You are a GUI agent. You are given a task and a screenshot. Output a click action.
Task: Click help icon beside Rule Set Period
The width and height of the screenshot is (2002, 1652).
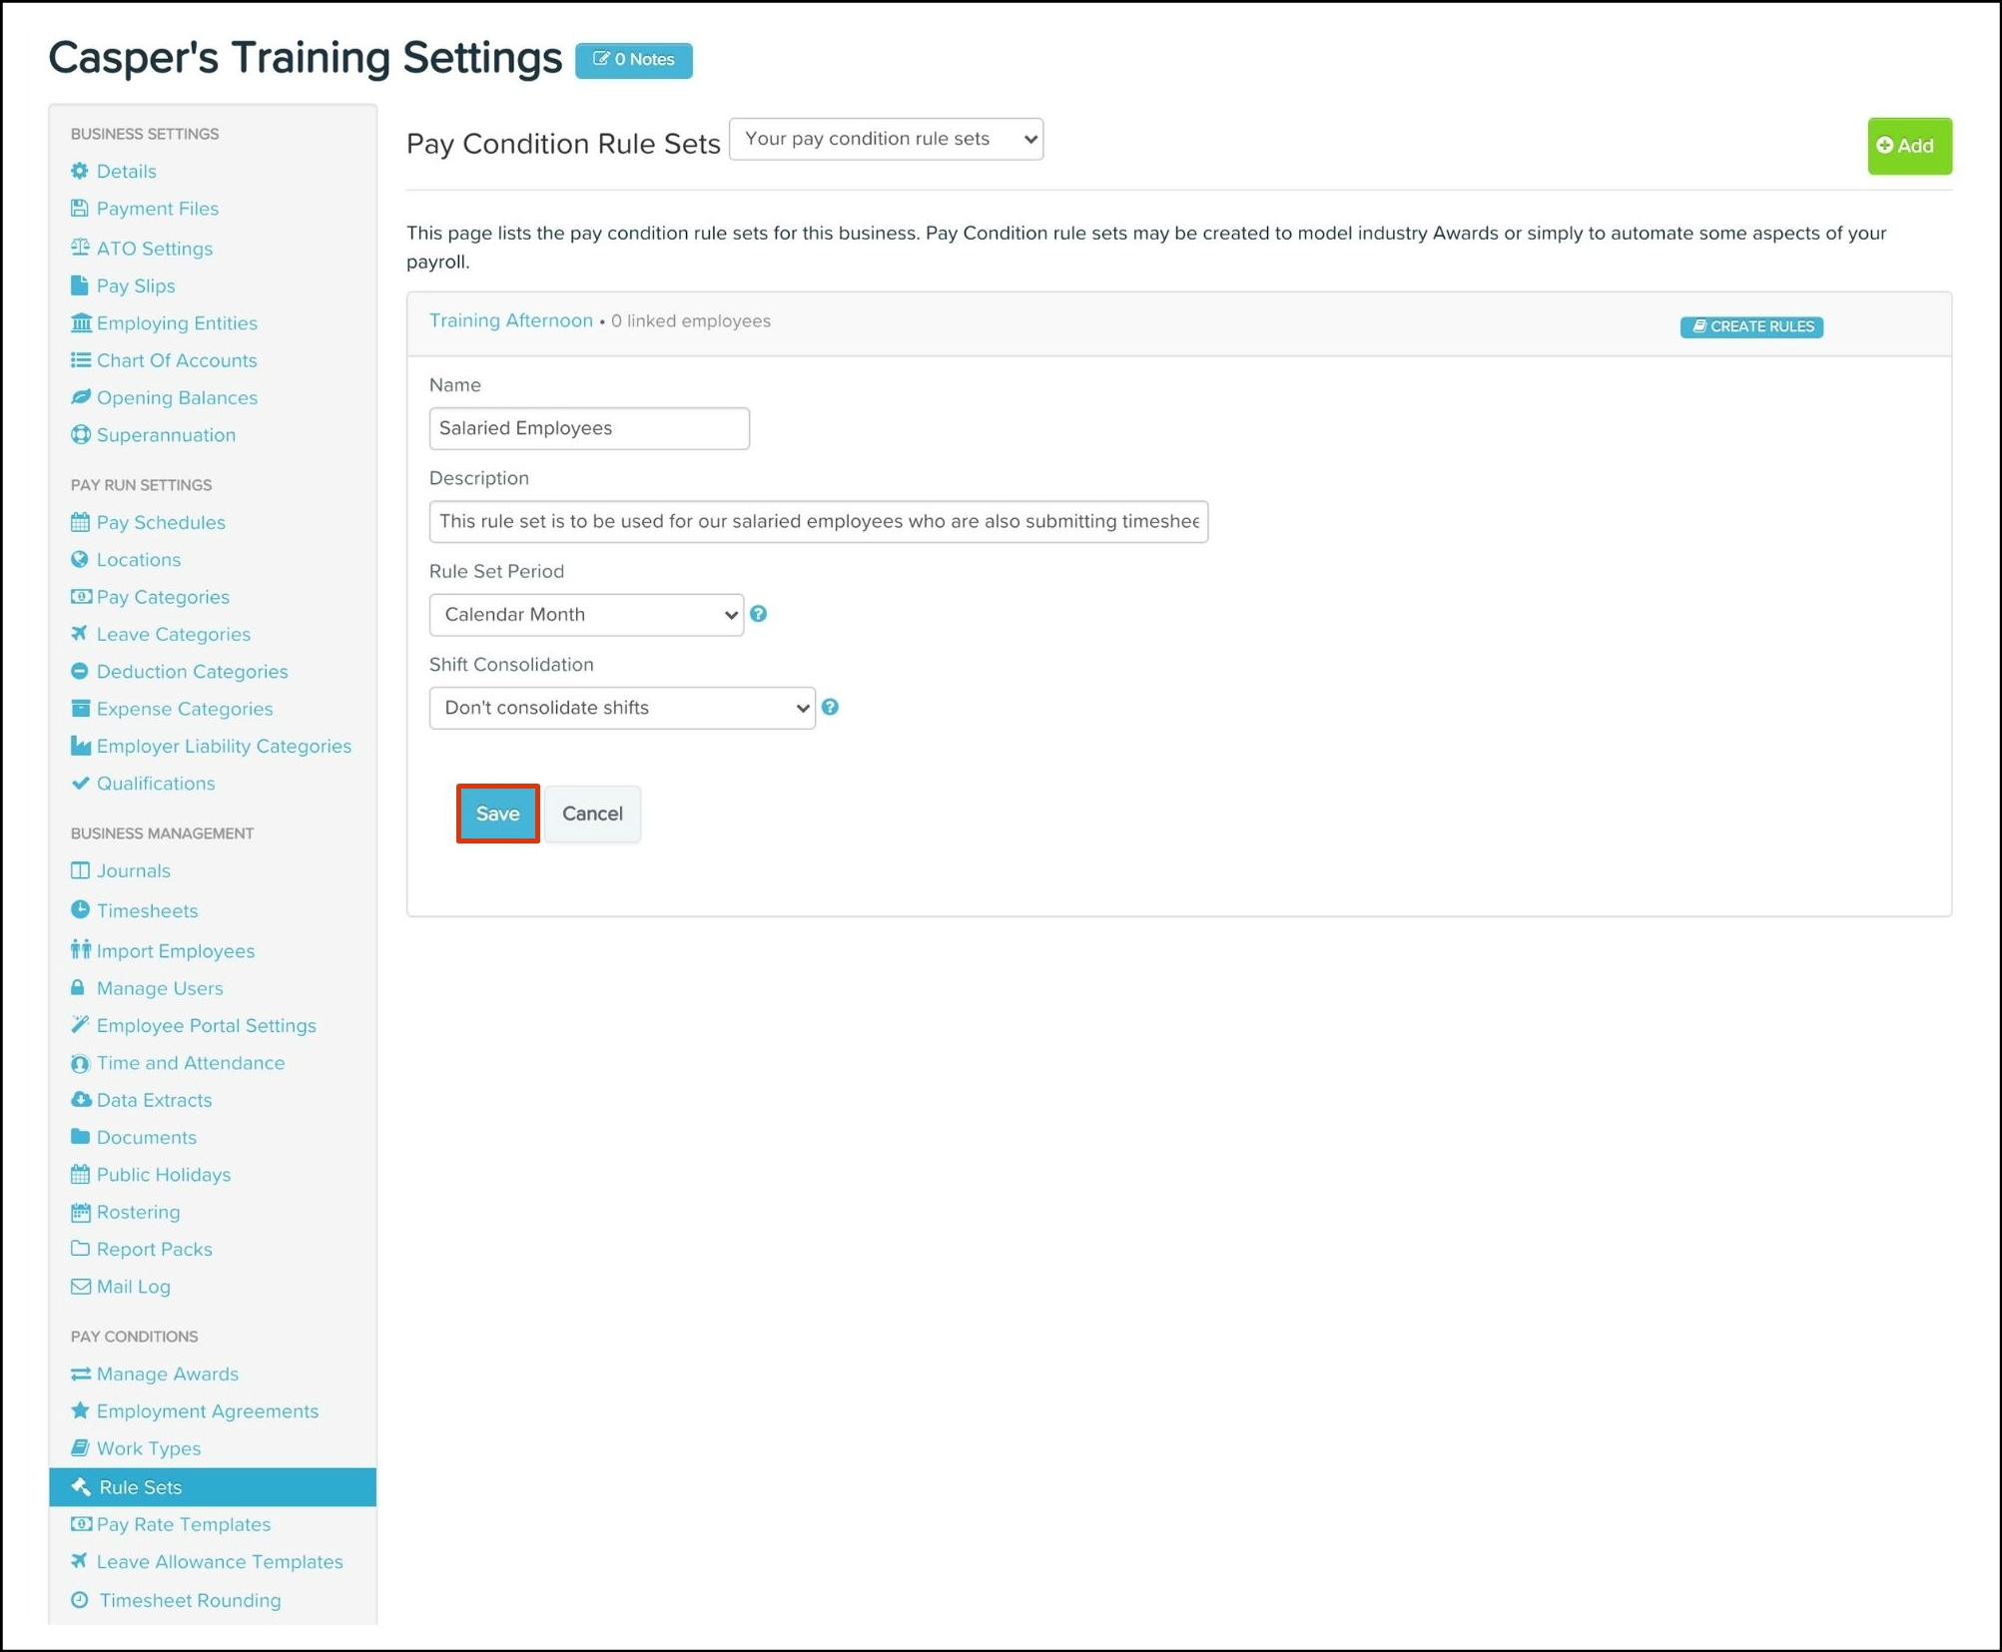coord(759,614)
